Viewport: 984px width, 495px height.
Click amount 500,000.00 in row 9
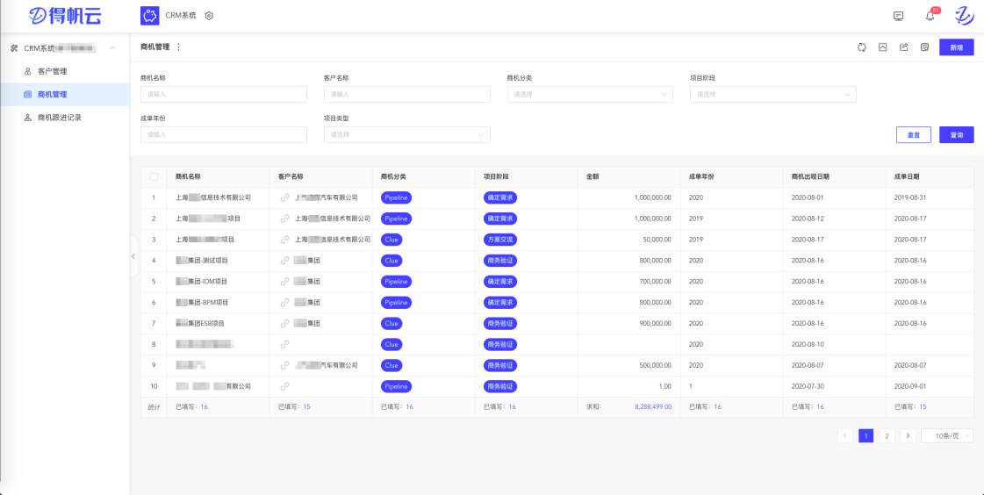pos(653,365)
